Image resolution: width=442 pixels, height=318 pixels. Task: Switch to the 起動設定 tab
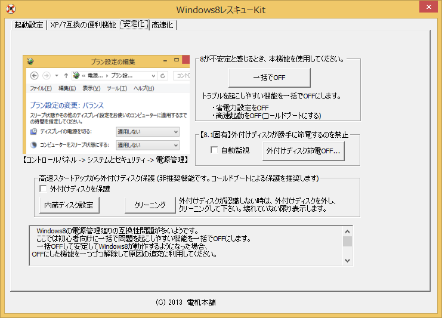coord(29,25)
